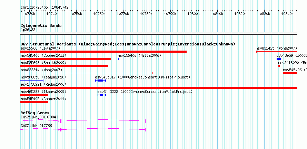The image size is (307, 149).
Task: Click the nsv525693 (Shaikh2009) red bar
Action: point(65,66)
